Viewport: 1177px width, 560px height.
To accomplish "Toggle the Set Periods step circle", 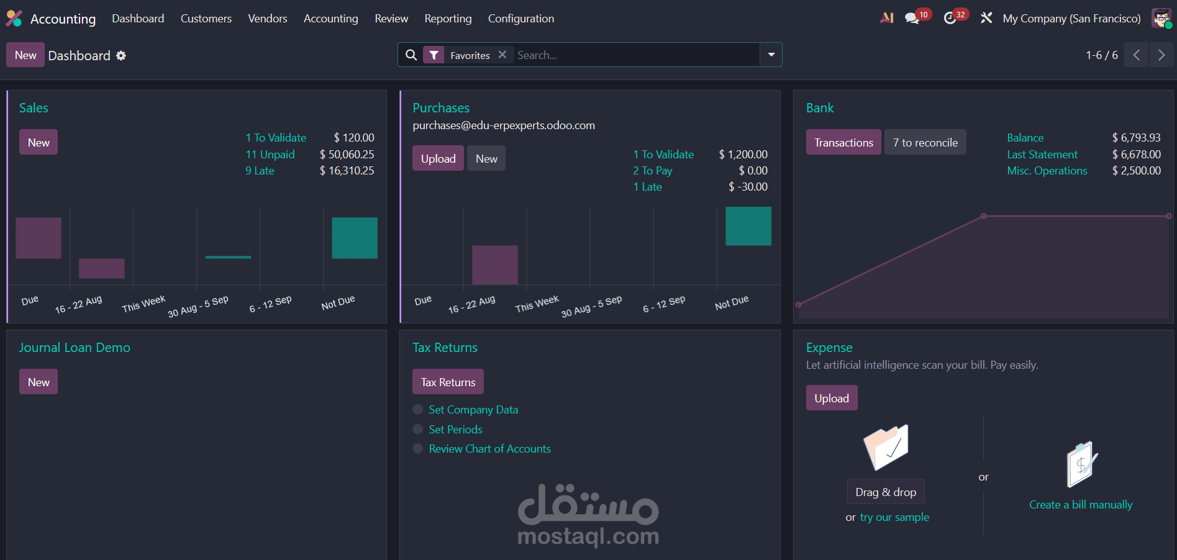I will pos(418,429).
